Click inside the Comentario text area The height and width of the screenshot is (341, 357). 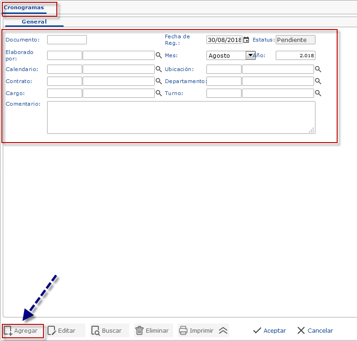tap(181, 117)
